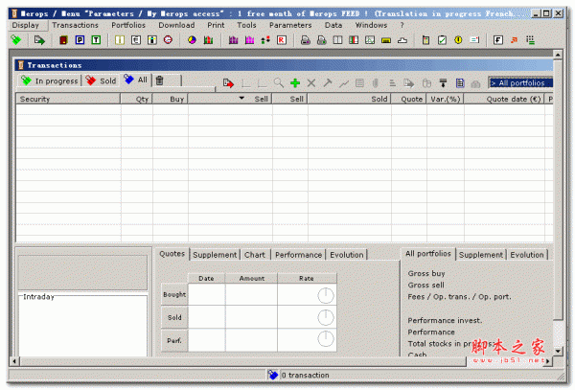This screenshot has height=390, width=575.
Task: Click the green 'T' transactions toolbar icon
Action: click(96, 39)
